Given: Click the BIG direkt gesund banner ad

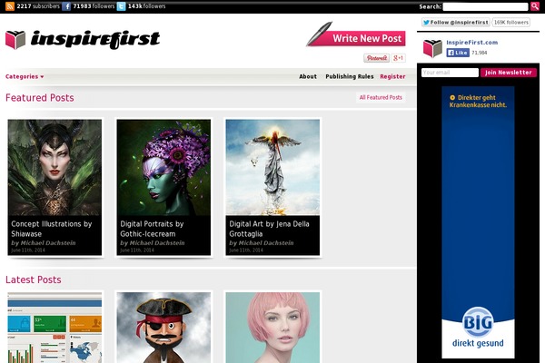Looking at the screenshot, I should coord(478,222).
